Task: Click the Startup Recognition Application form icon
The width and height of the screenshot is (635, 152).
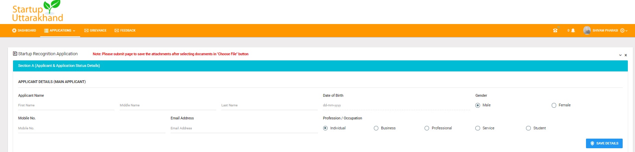Action: click(15, 54)
